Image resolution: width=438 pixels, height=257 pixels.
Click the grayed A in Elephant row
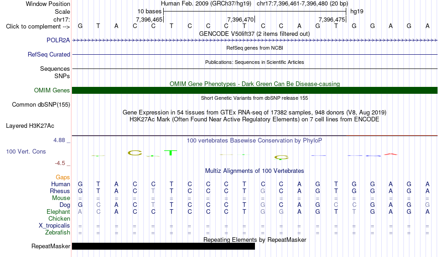point(80,211)
